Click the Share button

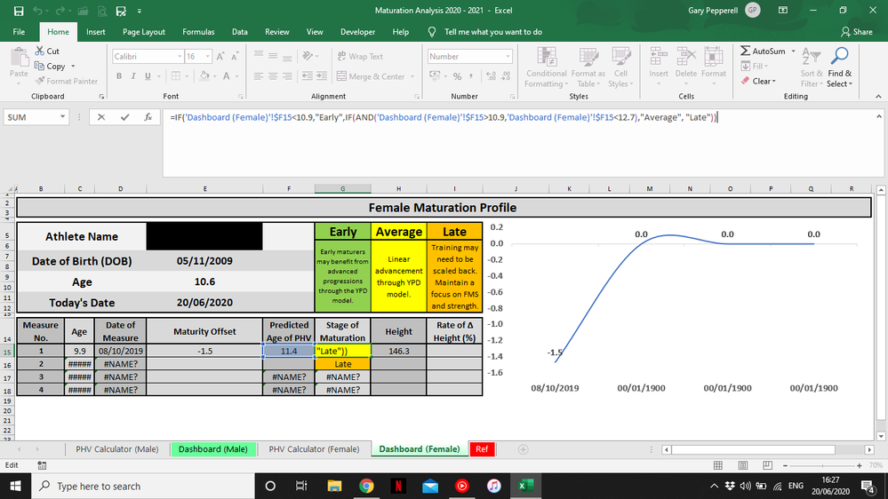click(x=857, y=32)
